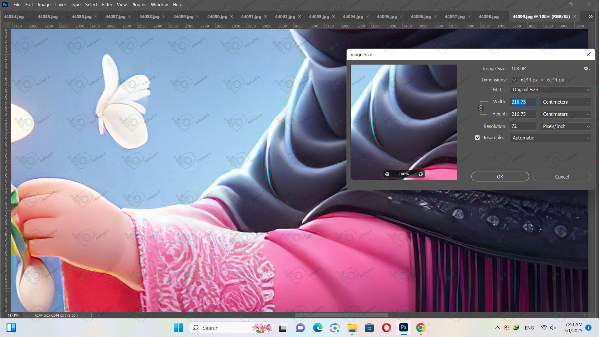Switch to the 44087.jpg tab
Screen dimensions: 599x337
click(115, 17)
